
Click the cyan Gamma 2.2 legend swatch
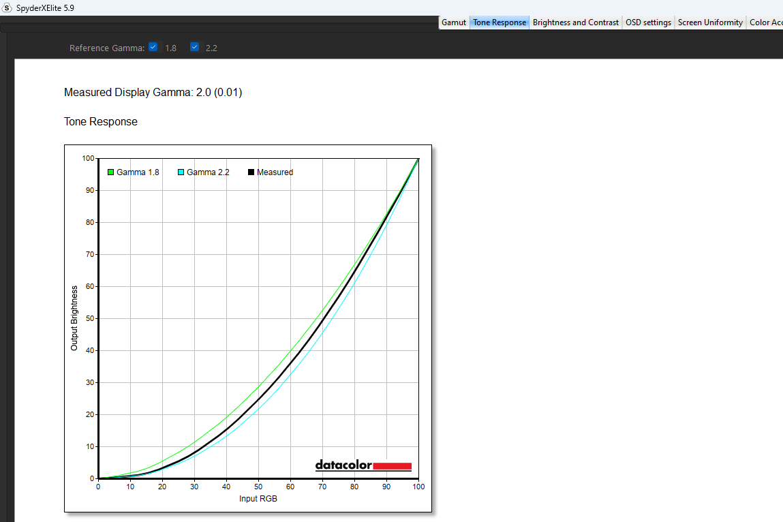click(181, 172)
